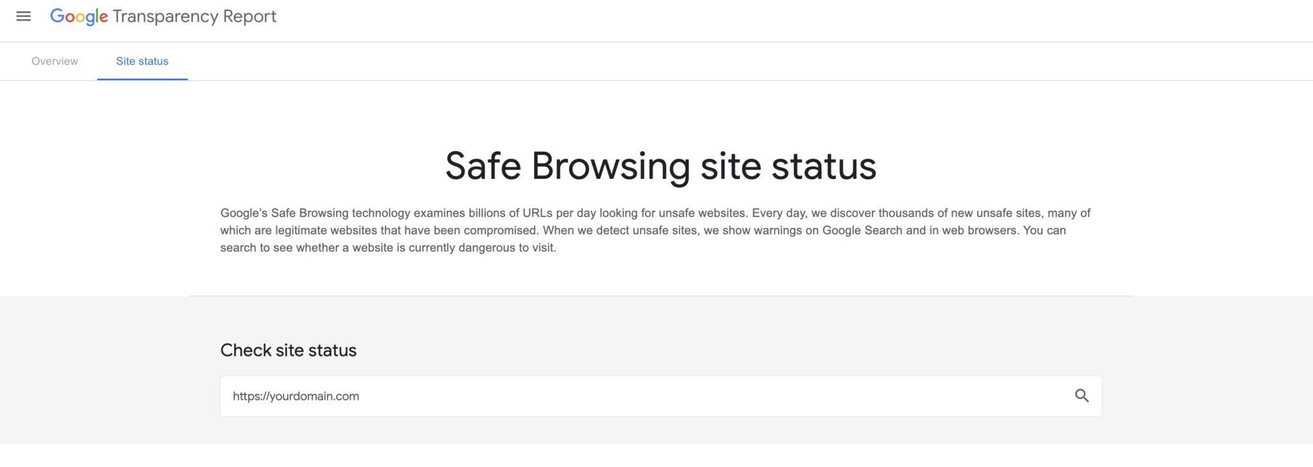Select the search icon in the site status field
The width and height of the screenshot is (1313, 467).
[1082, 396]
